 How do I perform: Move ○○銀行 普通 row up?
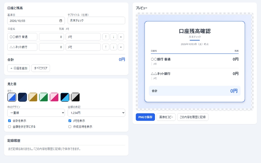(106, 37)
